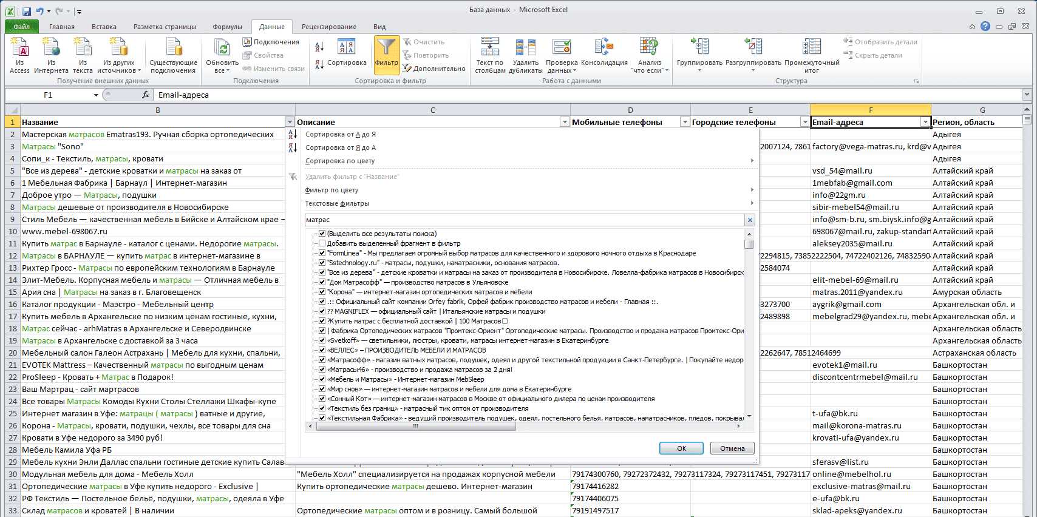Open existing connections (Существующие подключения)
Viewport: 1037px width, 517px height.
tap(173, 55)
